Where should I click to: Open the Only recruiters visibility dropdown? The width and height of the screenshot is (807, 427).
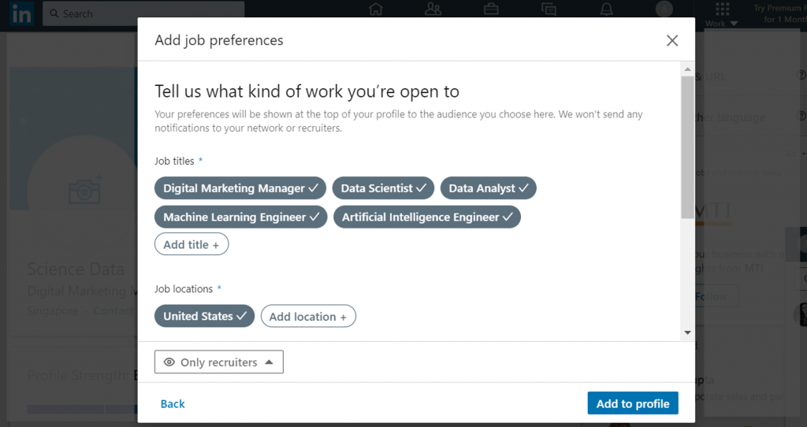click(x=219, y=362)
